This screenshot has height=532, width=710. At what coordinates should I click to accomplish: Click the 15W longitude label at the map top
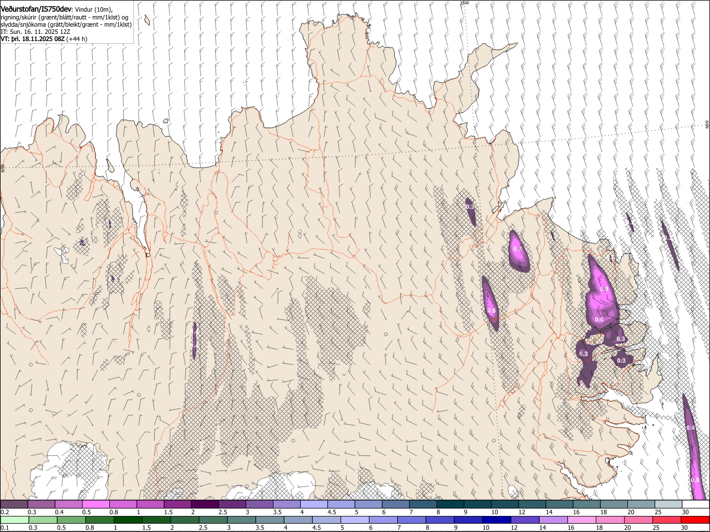tap(465, 3)
